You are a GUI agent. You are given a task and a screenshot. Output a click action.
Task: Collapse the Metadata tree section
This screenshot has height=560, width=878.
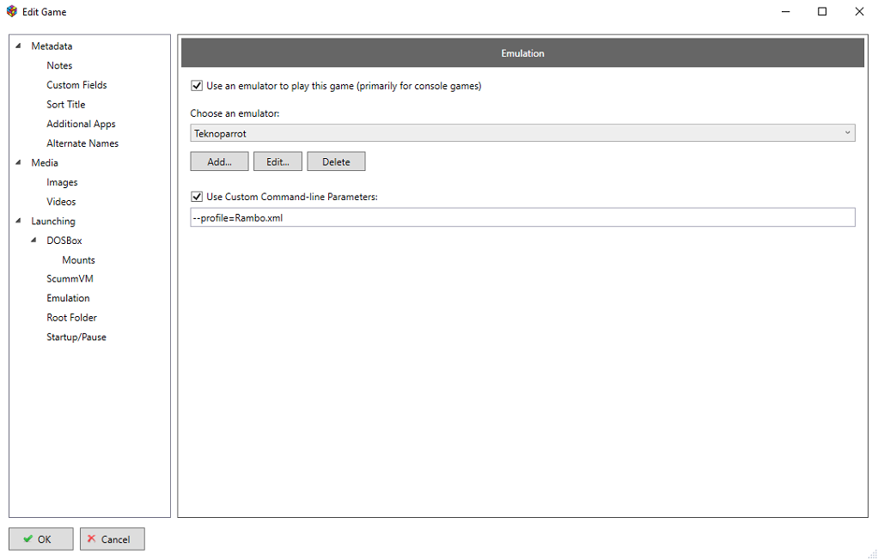click(x=19, y=46)
